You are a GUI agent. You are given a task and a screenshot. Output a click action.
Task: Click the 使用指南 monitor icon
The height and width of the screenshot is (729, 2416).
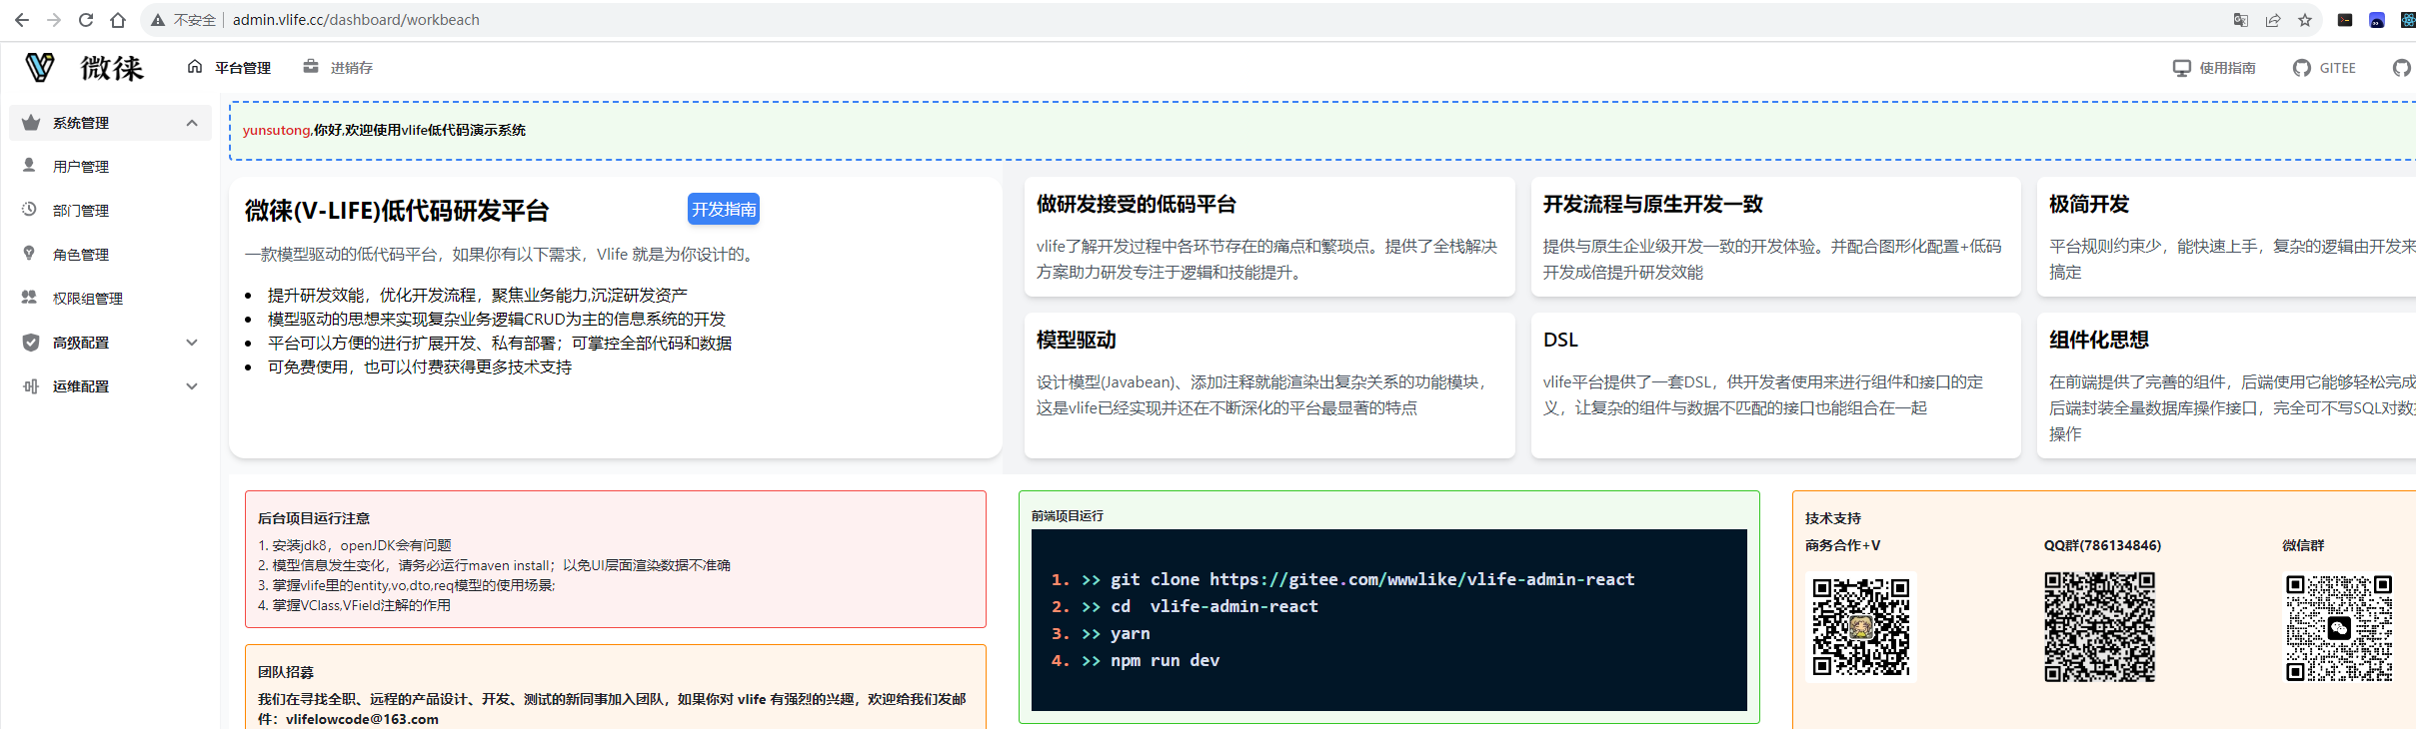pyautogui.click(x=2182, y=68)
